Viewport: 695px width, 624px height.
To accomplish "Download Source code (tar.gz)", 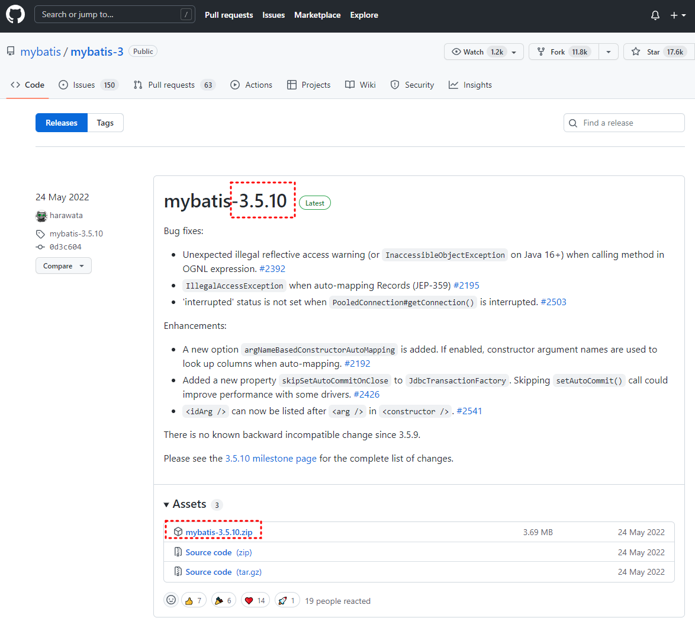I will (223, 572).
